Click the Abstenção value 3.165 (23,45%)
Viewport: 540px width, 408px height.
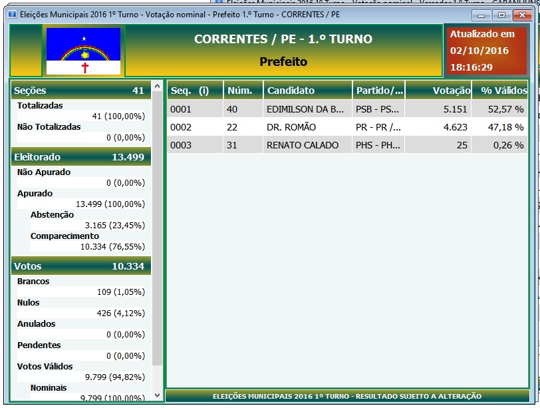[x=115, y=226]
